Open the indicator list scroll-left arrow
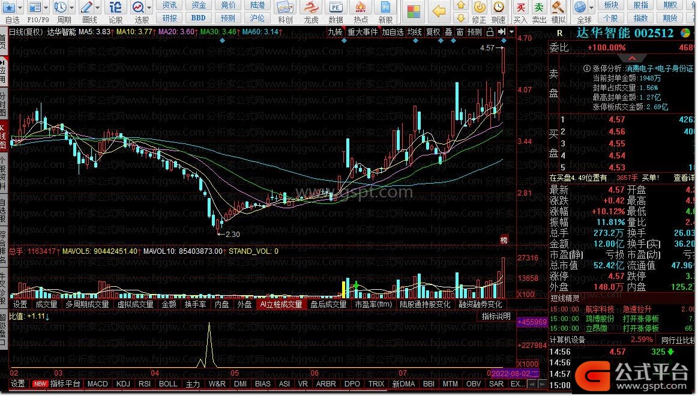Image resolution: width=698 pixels, height=396 pixels. pyautogui.click(x=532, y=384)
